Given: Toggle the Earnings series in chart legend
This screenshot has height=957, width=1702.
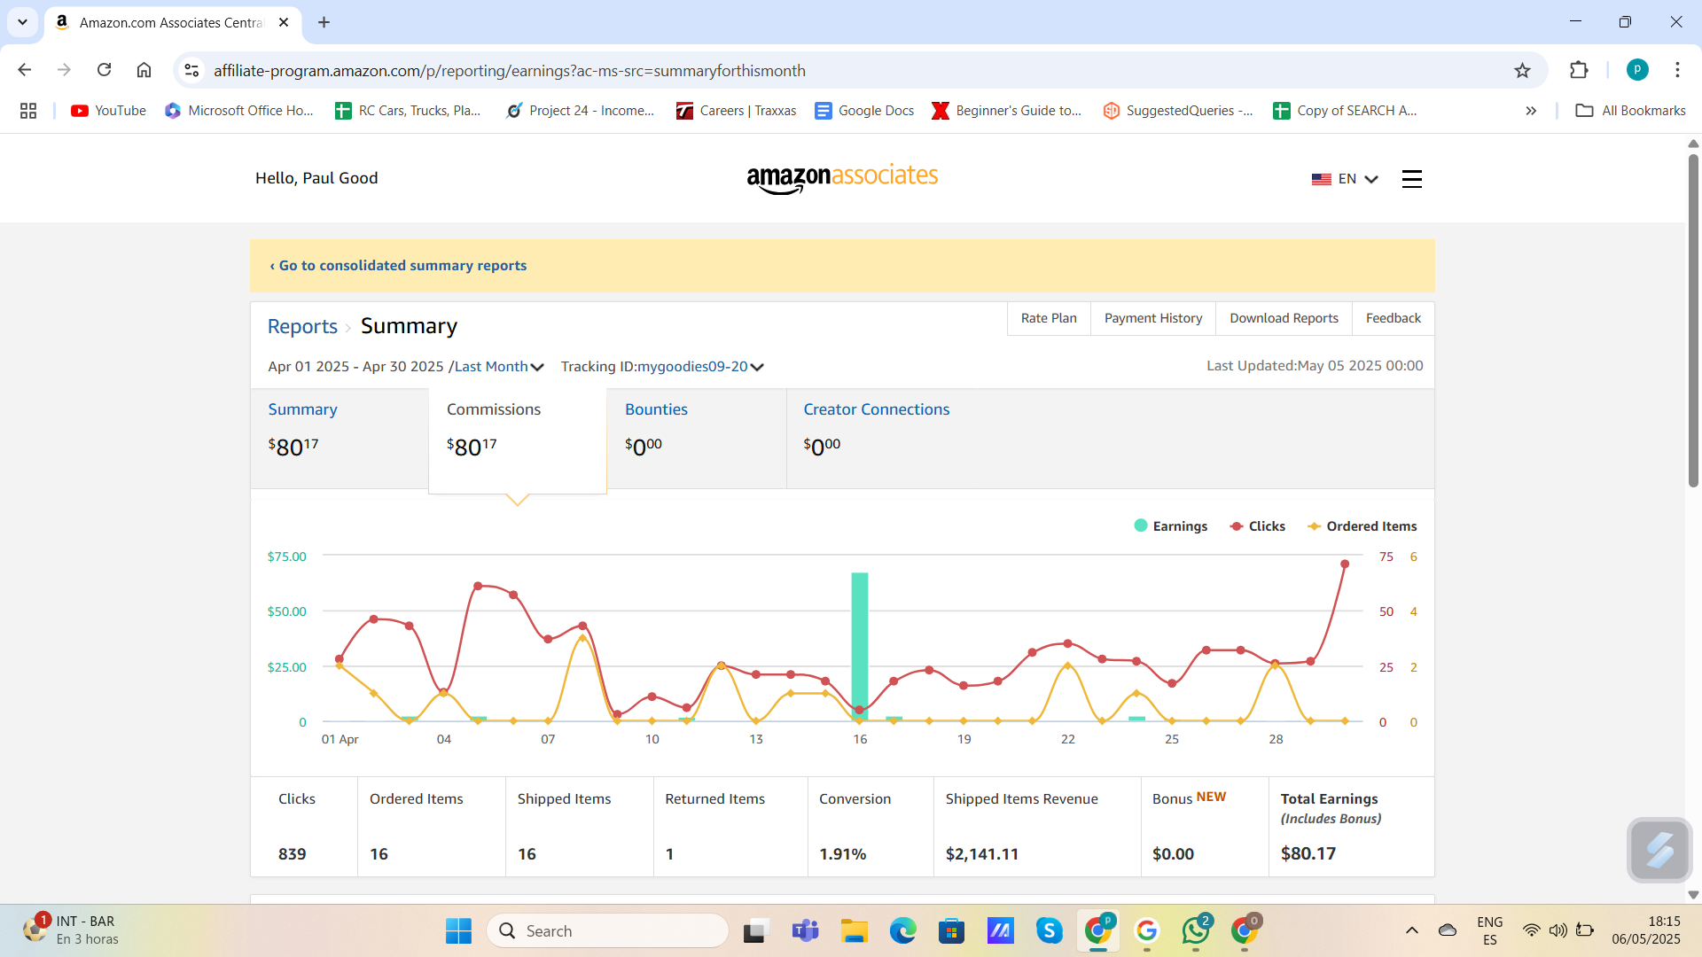Looking at the screenshot, I should click(x=1171, y=526).
